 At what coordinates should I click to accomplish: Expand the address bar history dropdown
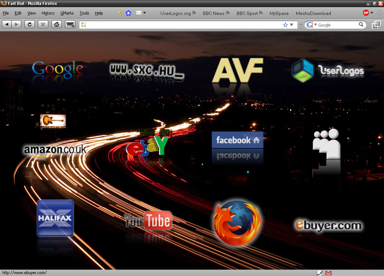(x=292, y=25)
